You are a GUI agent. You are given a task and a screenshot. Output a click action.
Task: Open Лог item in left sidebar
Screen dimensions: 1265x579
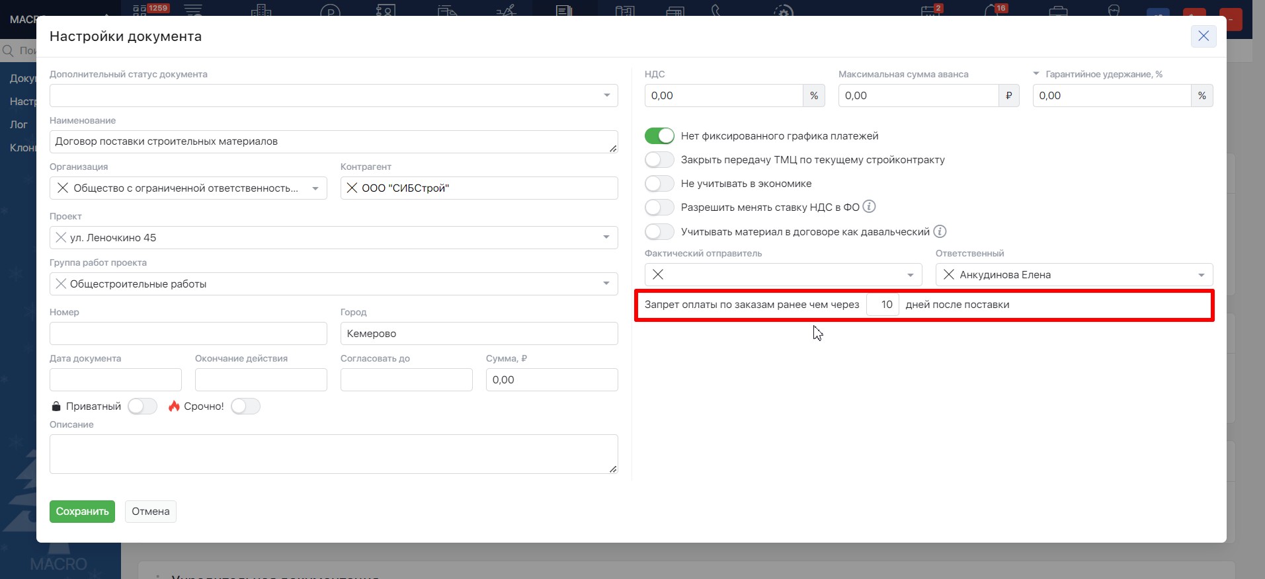click(x=19, y=125)
